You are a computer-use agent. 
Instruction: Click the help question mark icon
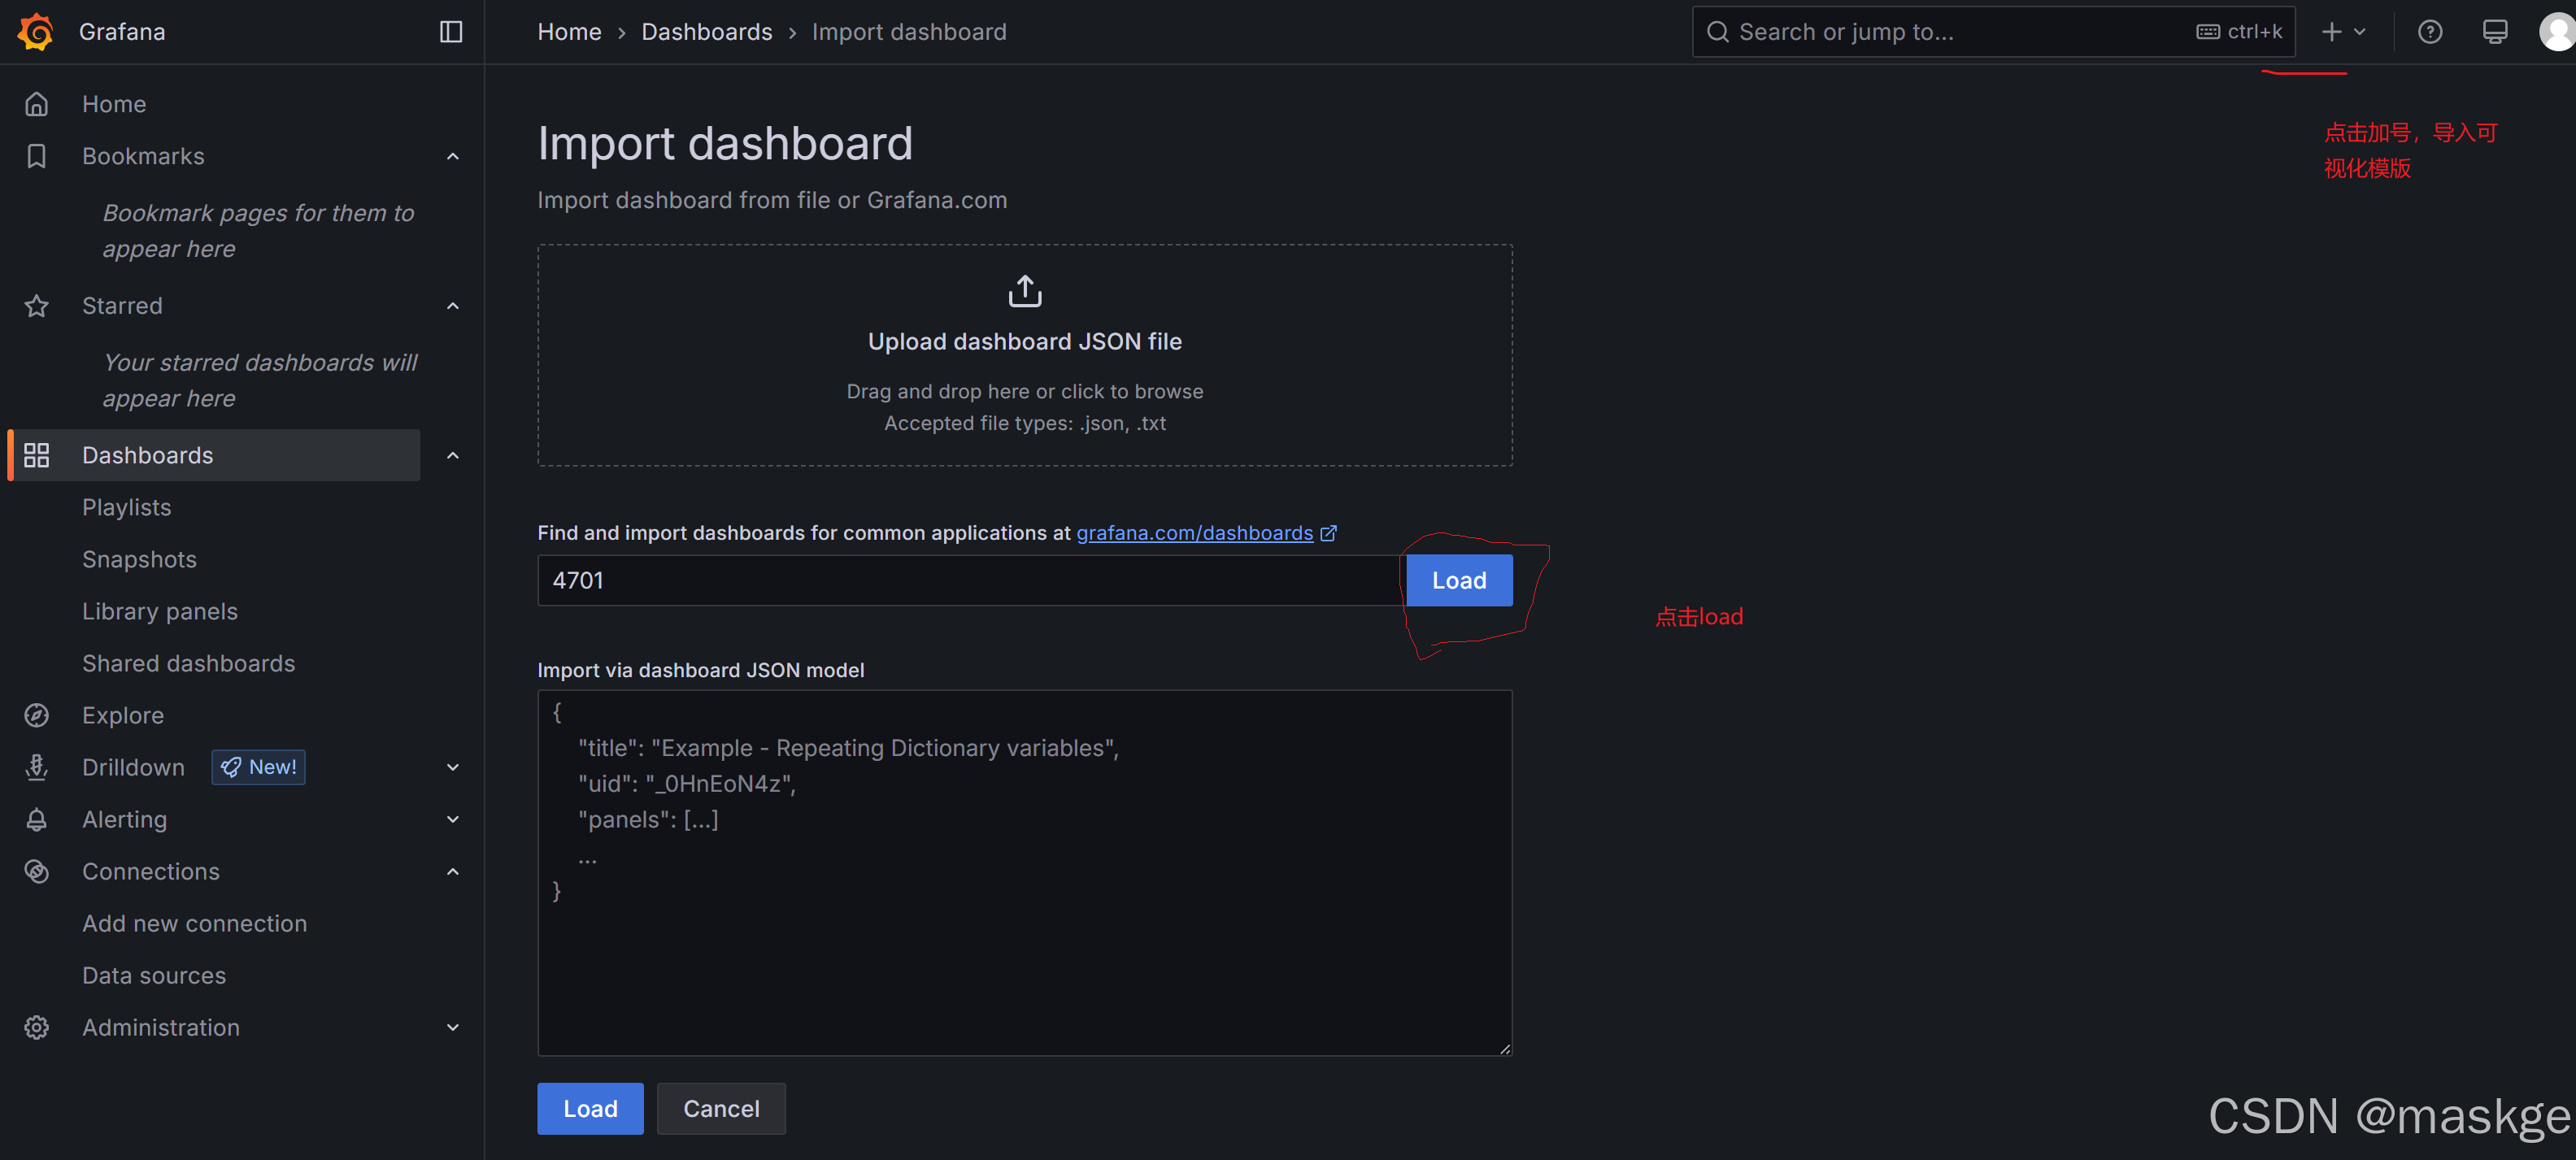pos(2430,32)
